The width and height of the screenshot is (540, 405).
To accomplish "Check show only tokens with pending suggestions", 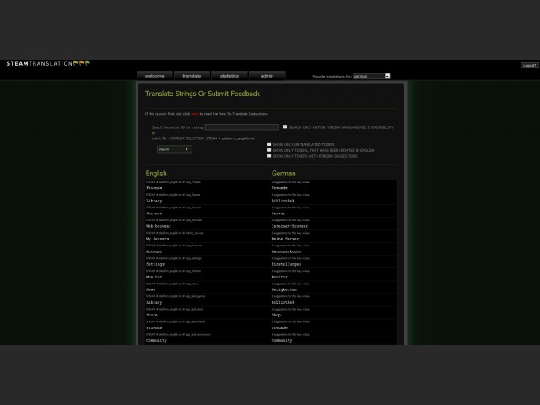I will point(269,155).
